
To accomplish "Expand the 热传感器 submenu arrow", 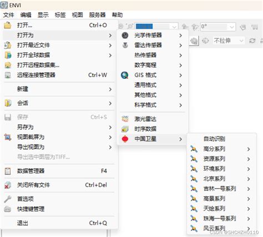I will pos(180,55).
